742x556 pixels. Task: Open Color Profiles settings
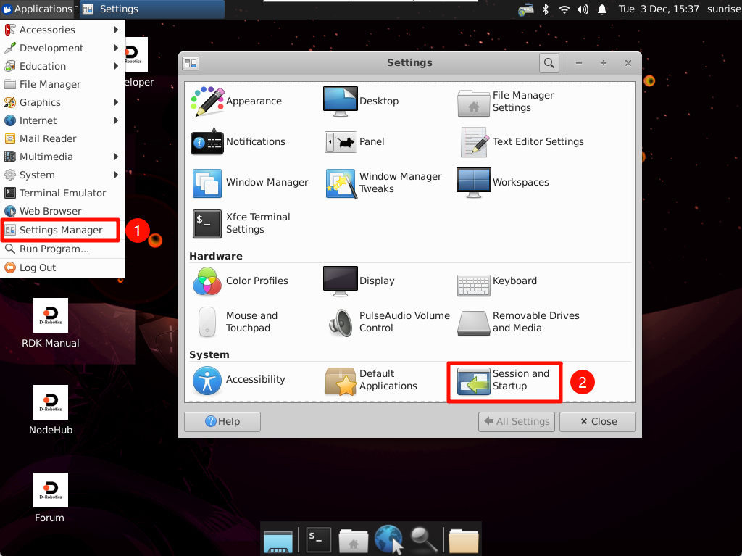tap(240, 281)
